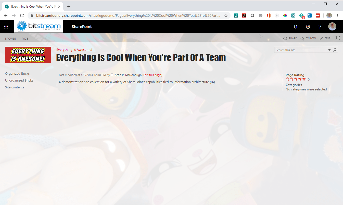The width and height of the screenshot is (343, 205).
Task: Open the help question mark
Action: [320, 27]
